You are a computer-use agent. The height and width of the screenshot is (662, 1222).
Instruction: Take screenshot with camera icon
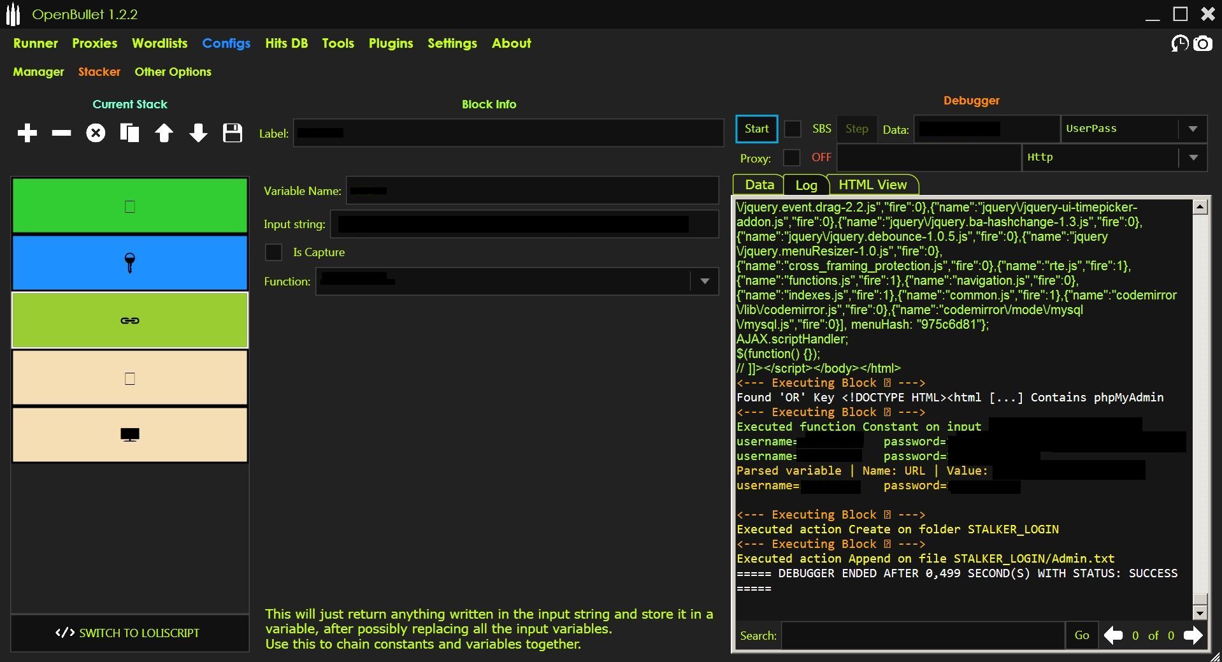tap(1203, 43)
